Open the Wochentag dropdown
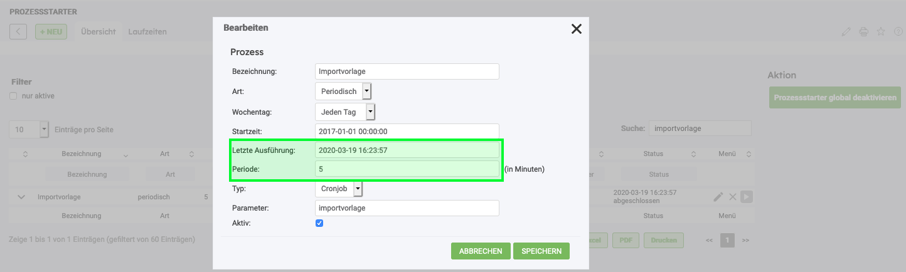The width and height of the screenshot is (906, 272). [370, 112]
